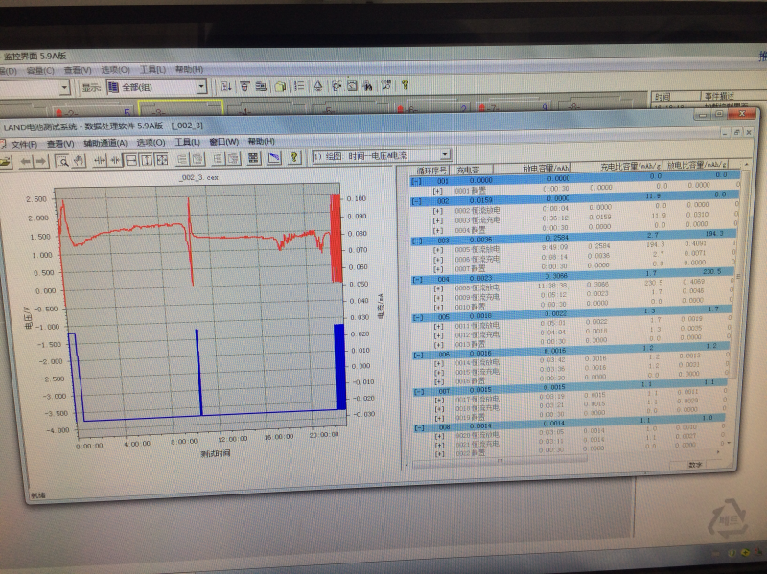The height and width of the screenshot is (574, 767).
Task: Collapse cycle 005 row
Action: pyautogui.click(x=418, y=318)
